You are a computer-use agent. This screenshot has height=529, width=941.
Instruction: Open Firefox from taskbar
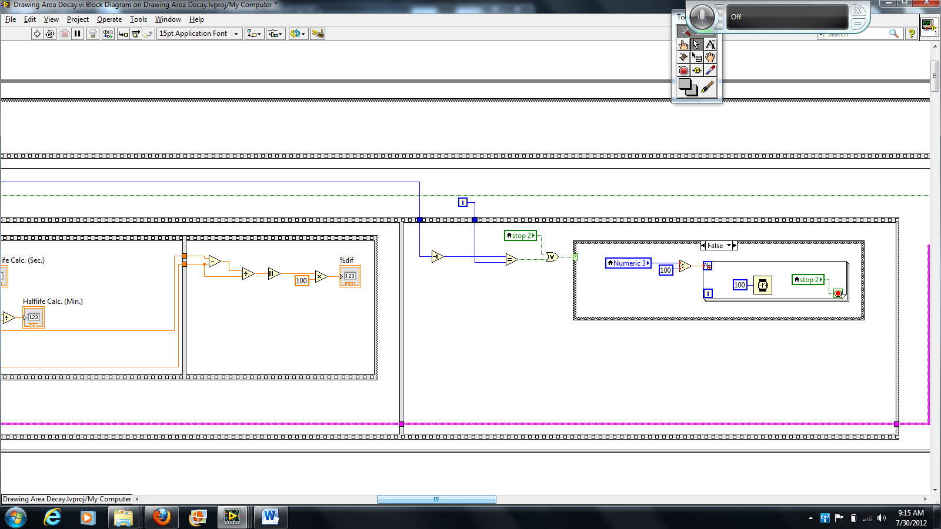pyautogui.click(x=162, y=517)
